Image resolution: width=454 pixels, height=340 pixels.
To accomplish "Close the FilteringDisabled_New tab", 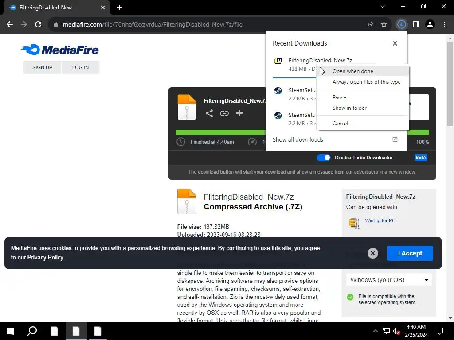I will pos(103,8).
